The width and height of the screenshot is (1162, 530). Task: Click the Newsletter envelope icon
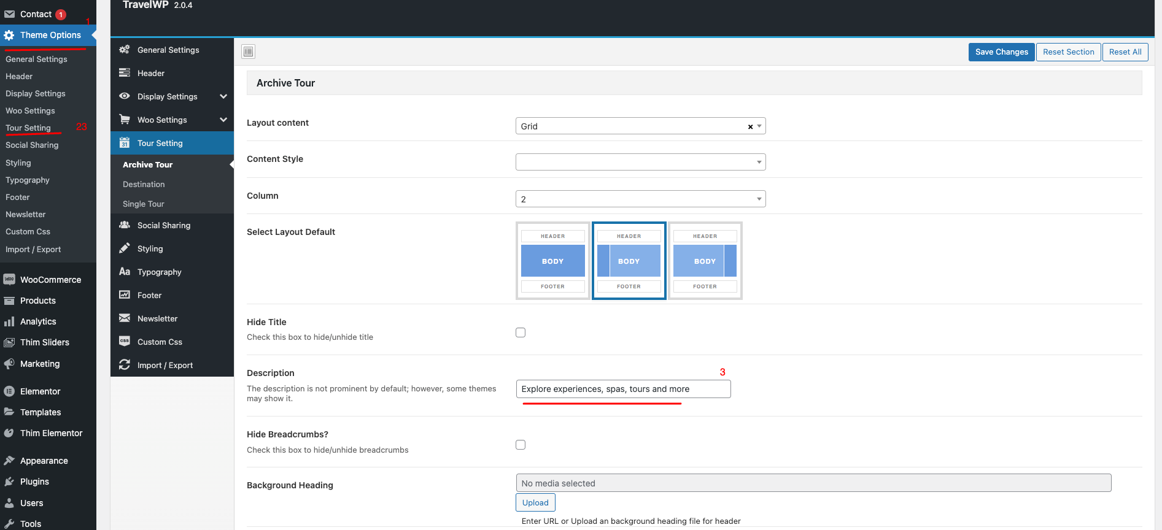coord(125,318)
